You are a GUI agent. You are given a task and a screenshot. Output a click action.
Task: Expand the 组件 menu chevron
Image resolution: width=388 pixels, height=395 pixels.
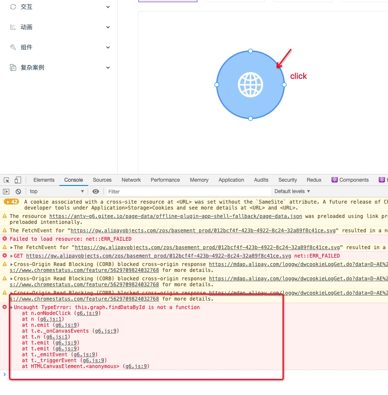tap(108, 47)
